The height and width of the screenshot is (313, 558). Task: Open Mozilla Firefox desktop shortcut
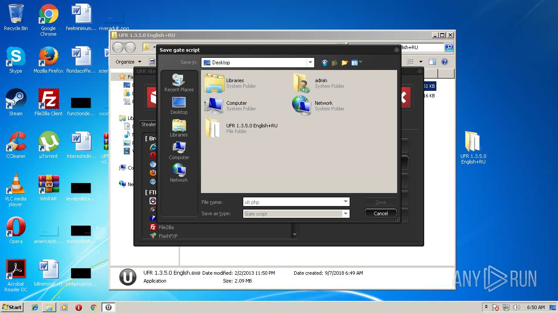coord(48,60)
